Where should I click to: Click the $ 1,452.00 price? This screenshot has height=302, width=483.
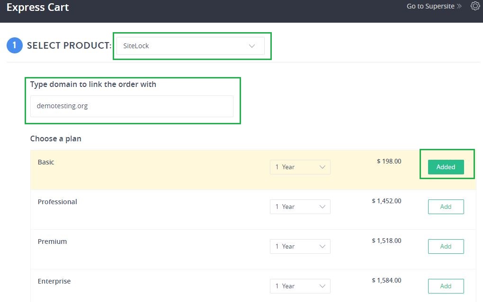click(386, 201)
